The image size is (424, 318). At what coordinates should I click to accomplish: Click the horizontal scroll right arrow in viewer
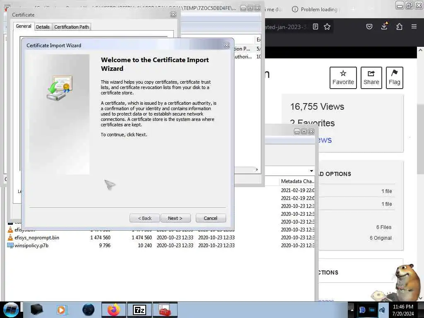tap(257, 169)
